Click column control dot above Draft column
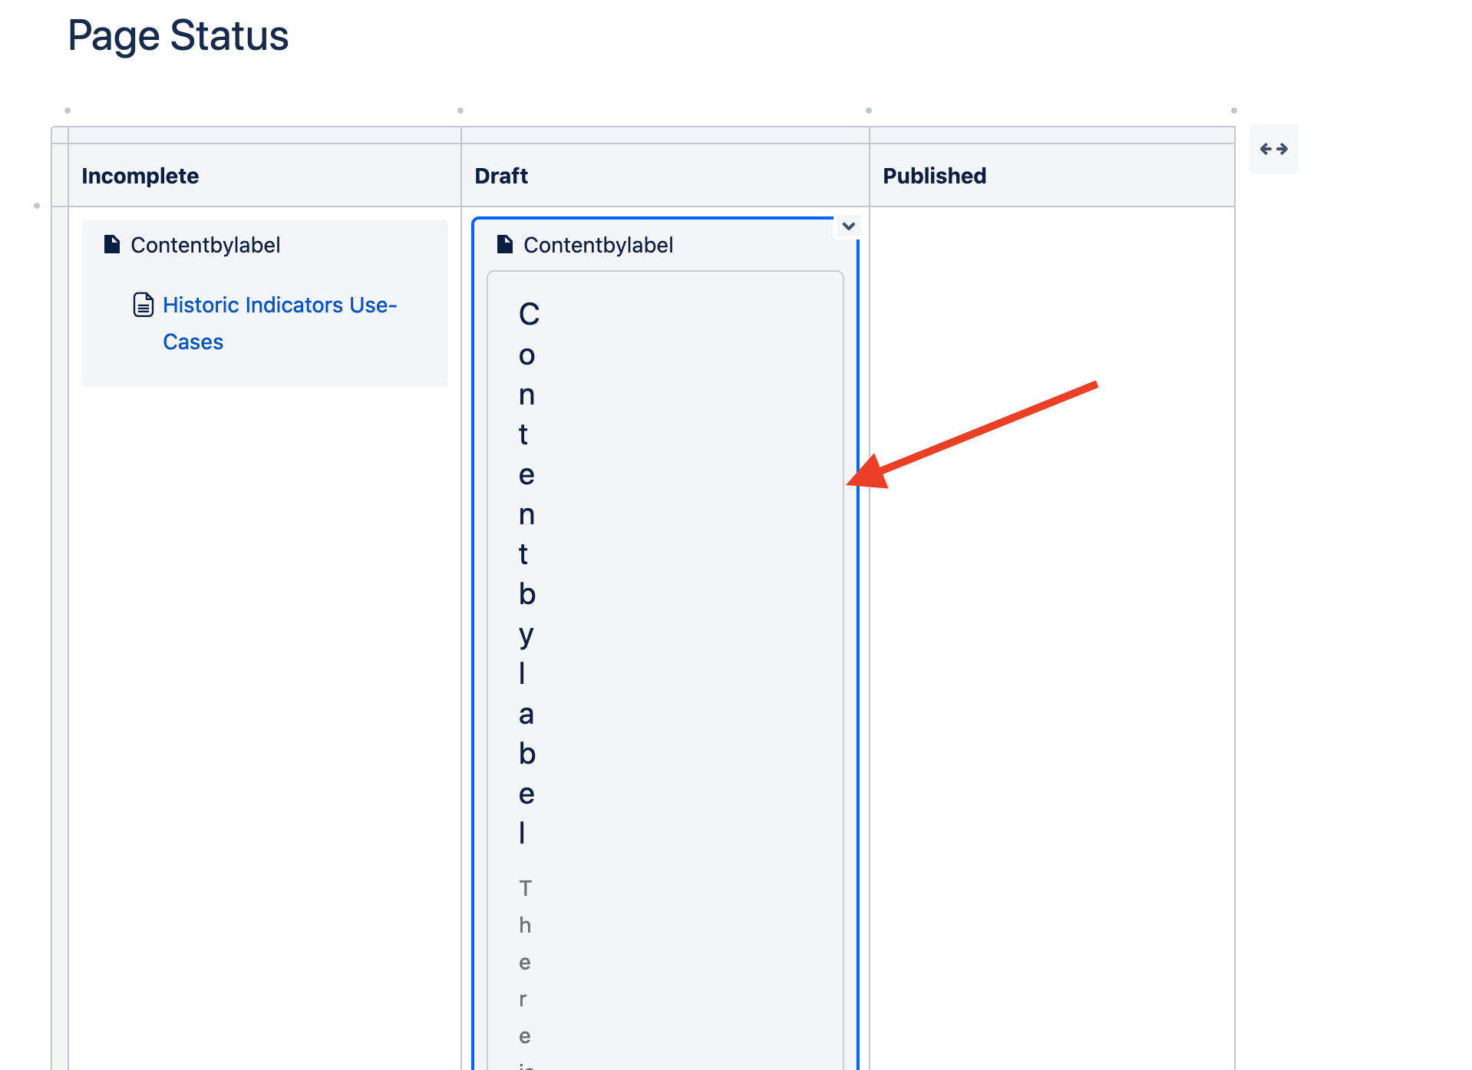 pos(460,111)
